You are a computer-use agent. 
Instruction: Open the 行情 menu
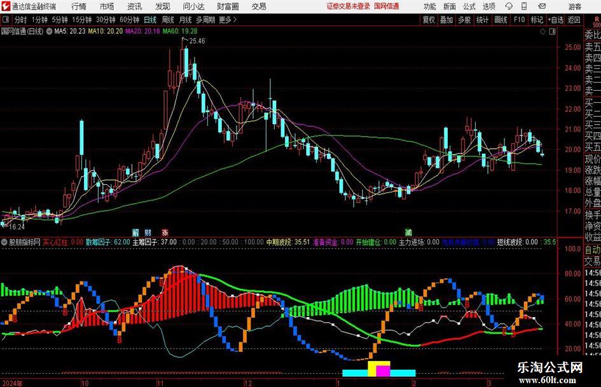[79, 6]
